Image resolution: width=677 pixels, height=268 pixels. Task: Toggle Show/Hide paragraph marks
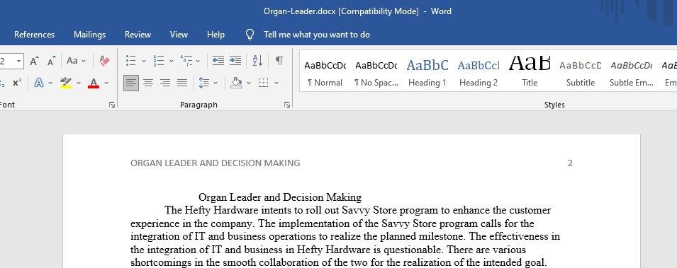pos(279,61)
